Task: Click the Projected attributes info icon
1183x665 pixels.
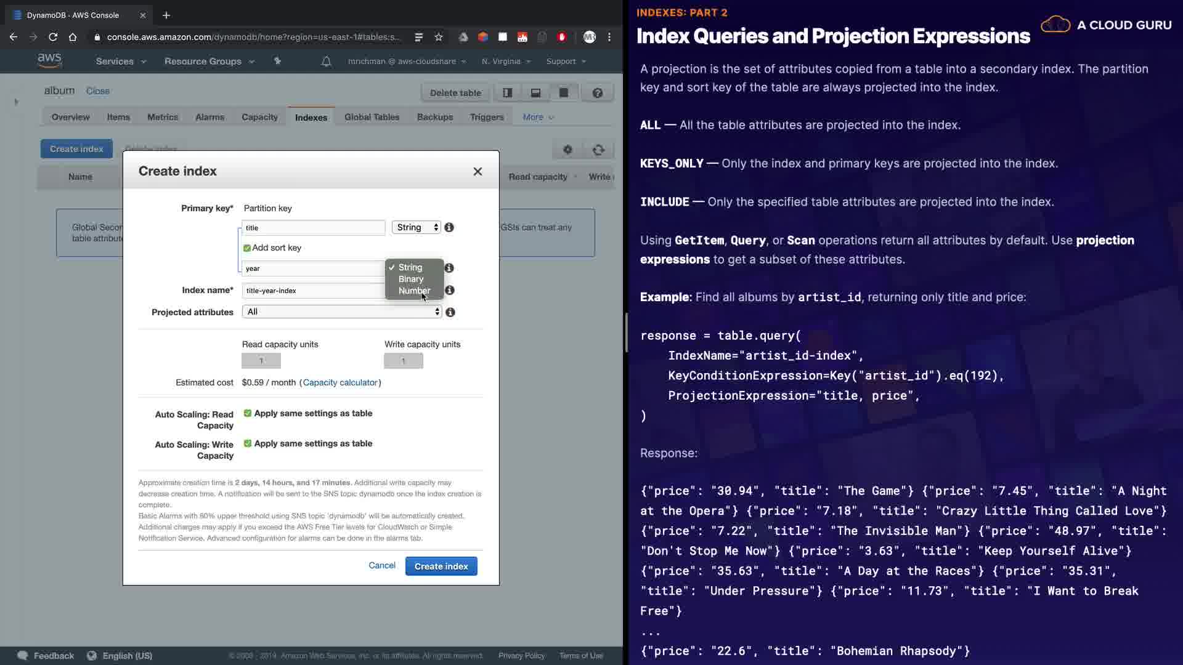Action: coord(450,312)
